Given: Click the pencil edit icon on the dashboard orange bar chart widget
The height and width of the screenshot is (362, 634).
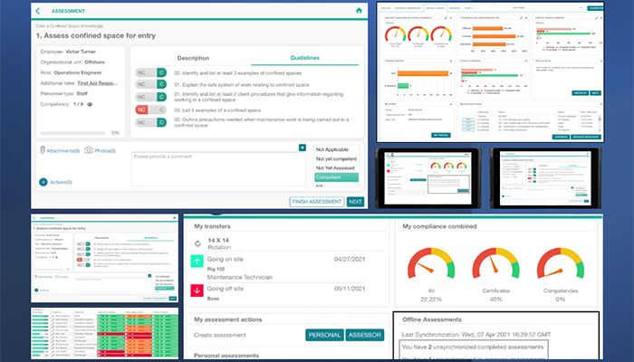Looking at the screenshot, I should point(521,18).
